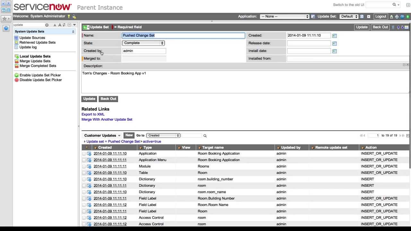Open the navigator options down arrow
411x231 pixels.
[x=74, y=25]
